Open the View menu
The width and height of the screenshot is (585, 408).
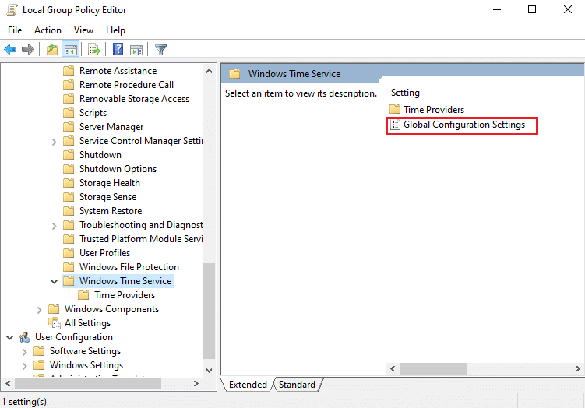83,30
